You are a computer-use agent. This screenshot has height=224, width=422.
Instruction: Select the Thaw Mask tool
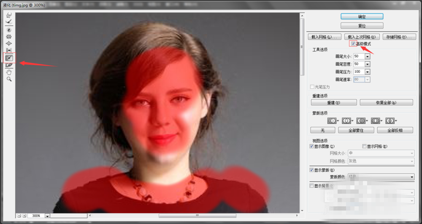click(8, 65)
